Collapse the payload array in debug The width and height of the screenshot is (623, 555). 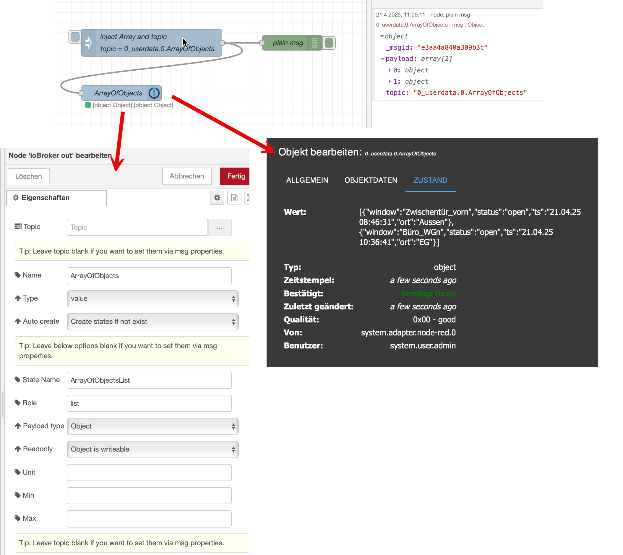pos(383,59)
